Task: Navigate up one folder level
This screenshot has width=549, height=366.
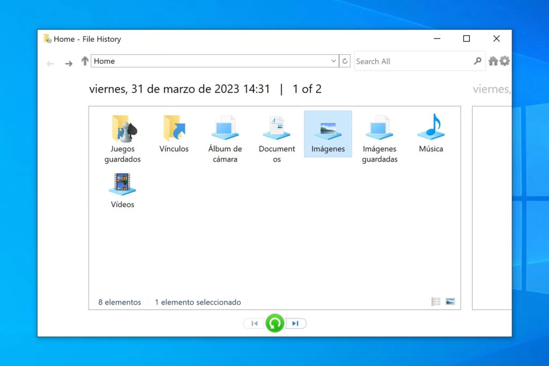Action: (x=85, y=61)
